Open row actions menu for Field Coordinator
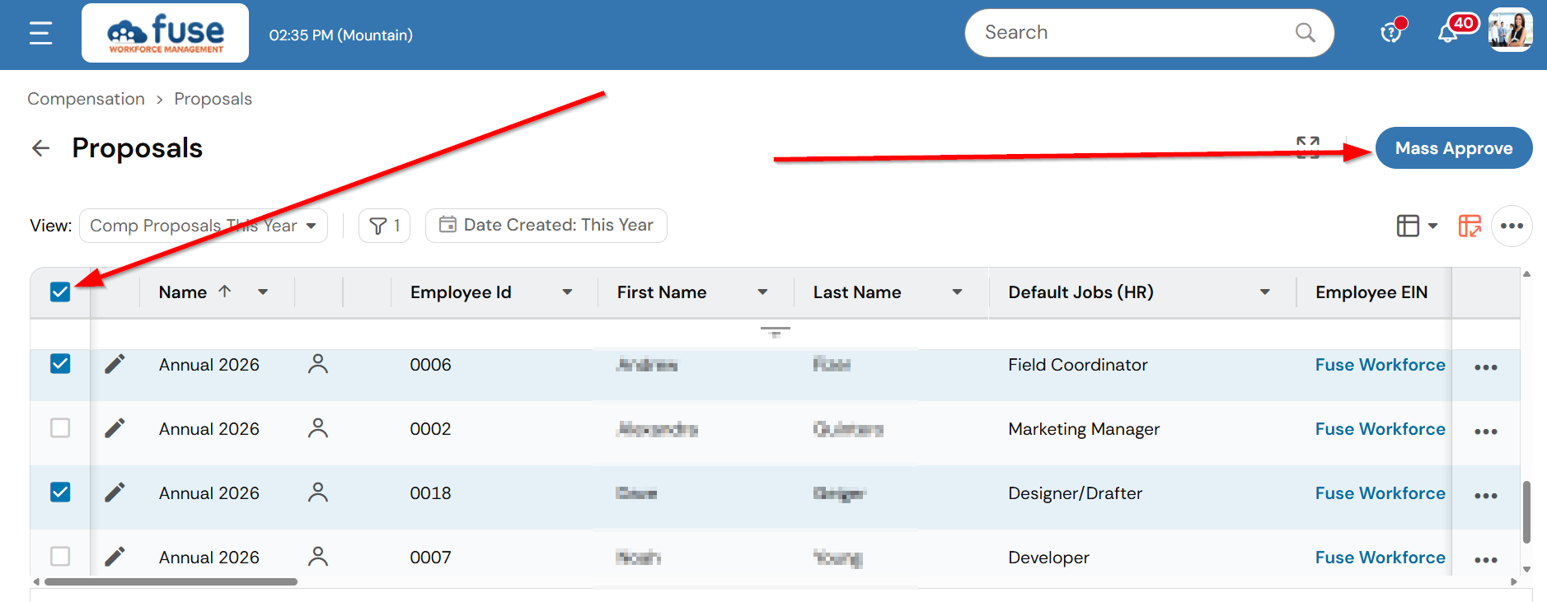This screenshot has height=602, width=1547. point(1485,367)
